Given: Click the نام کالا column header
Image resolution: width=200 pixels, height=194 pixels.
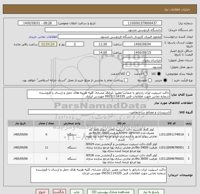Looking at the screenshot, I should (122, 123).
